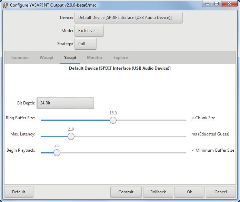Expand the Bit Depth 24 Bit dropdown

tap(65, 103)
